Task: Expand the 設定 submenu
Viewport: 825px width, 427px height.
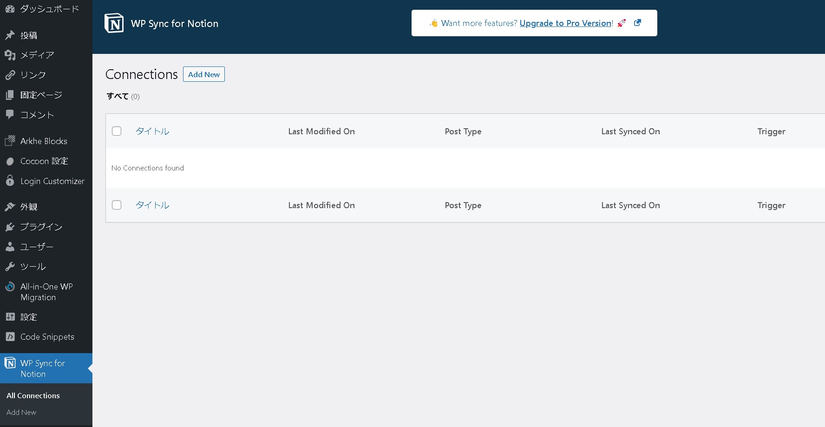Action: pos(28,316)
